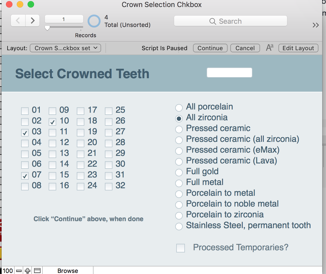Viewport: 326px width, 274px height.
Task: Open the Layout dropdown menu
Action: click(x=65, y=48)
